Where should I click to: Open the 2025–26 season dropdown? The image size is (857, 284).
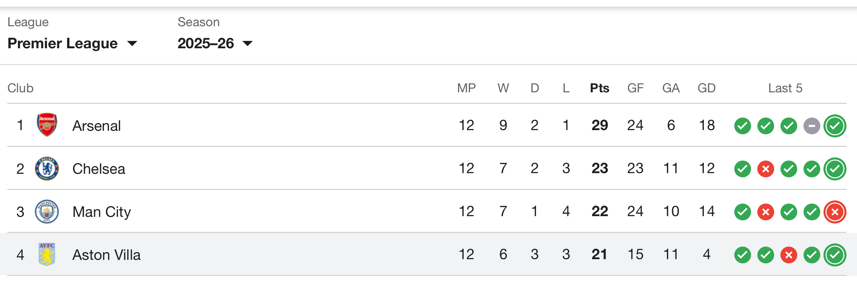215,43
